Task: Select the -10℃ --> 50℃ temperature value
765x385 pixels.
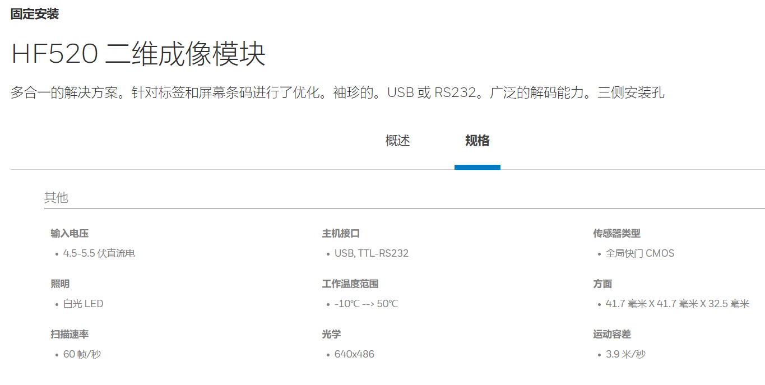Action: click(x=366, y=304)
